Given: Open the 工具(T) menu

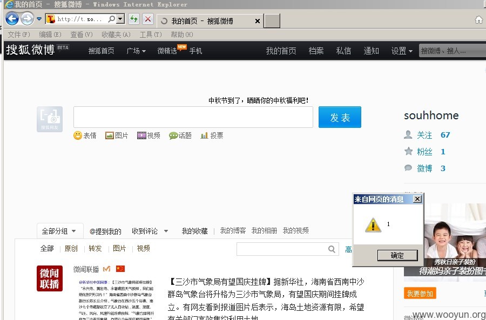Looking at the screenshot, I should point(151,35).
